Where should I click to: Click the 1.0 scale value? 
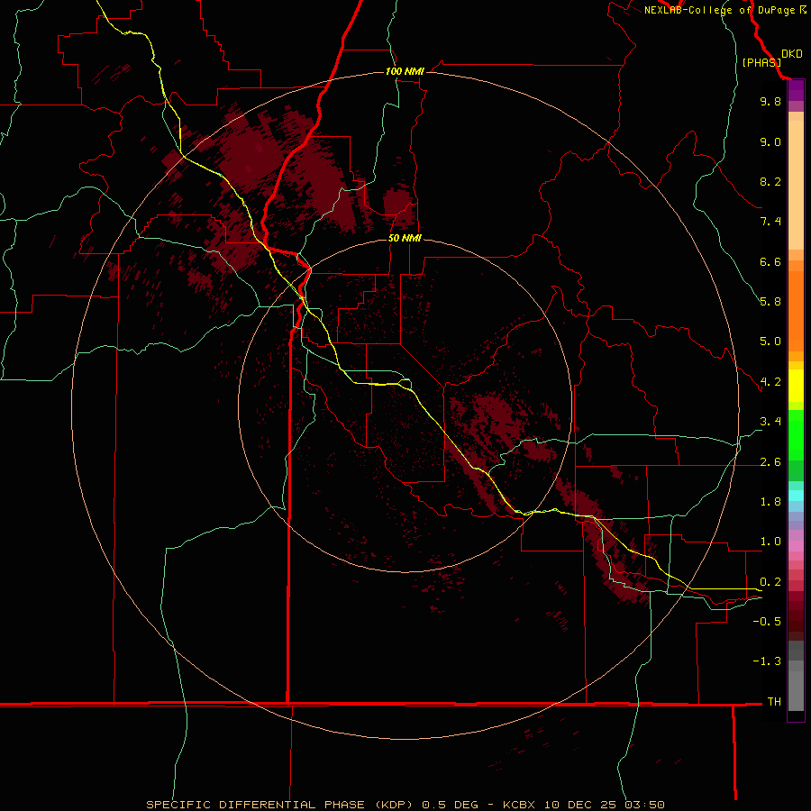[x=770, y=542]
